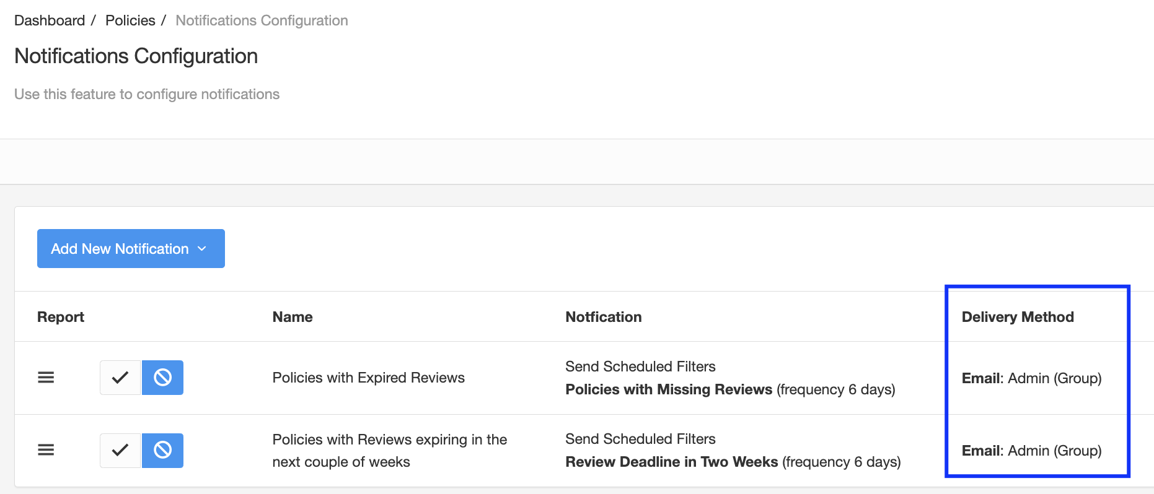Click drag handle for Reviews expiring row
1154x494 pixels.
[46, 450]
